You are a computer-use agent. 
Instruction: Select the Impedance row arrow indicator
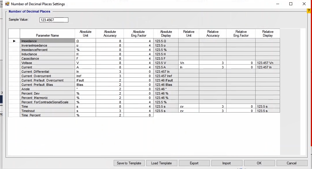14,41
